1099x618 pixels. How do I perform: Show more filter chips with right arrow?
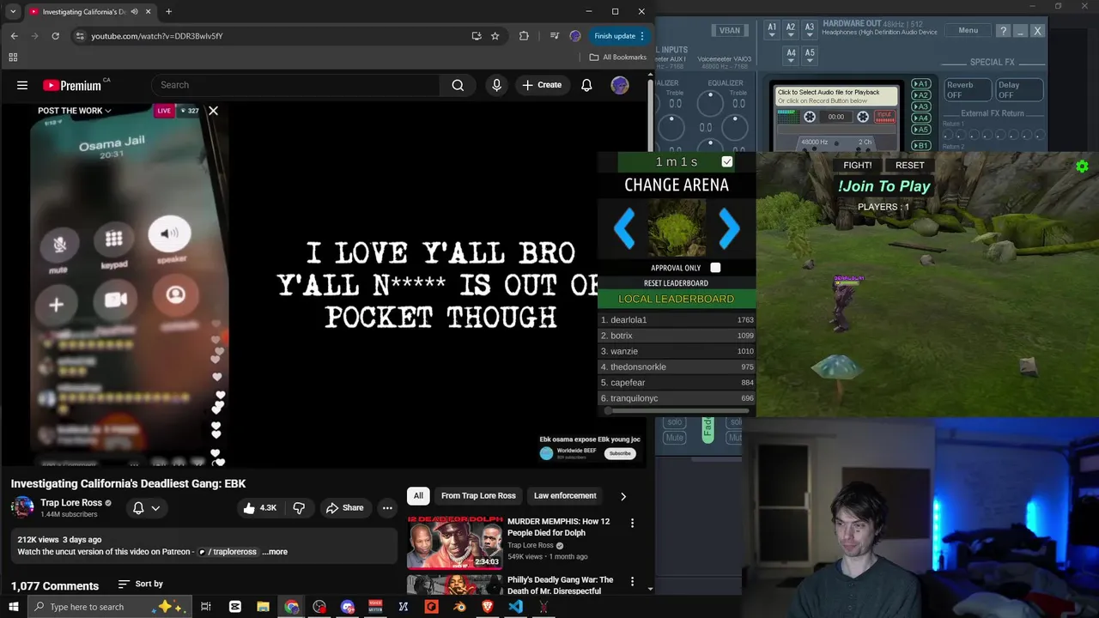pos(623,496)
